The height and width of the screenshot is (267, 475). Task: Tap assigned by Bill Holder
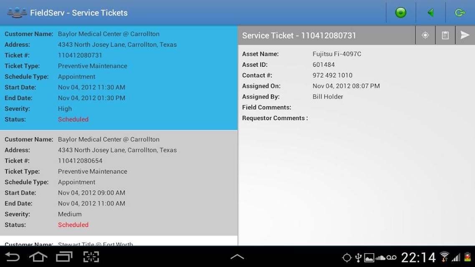328,96
